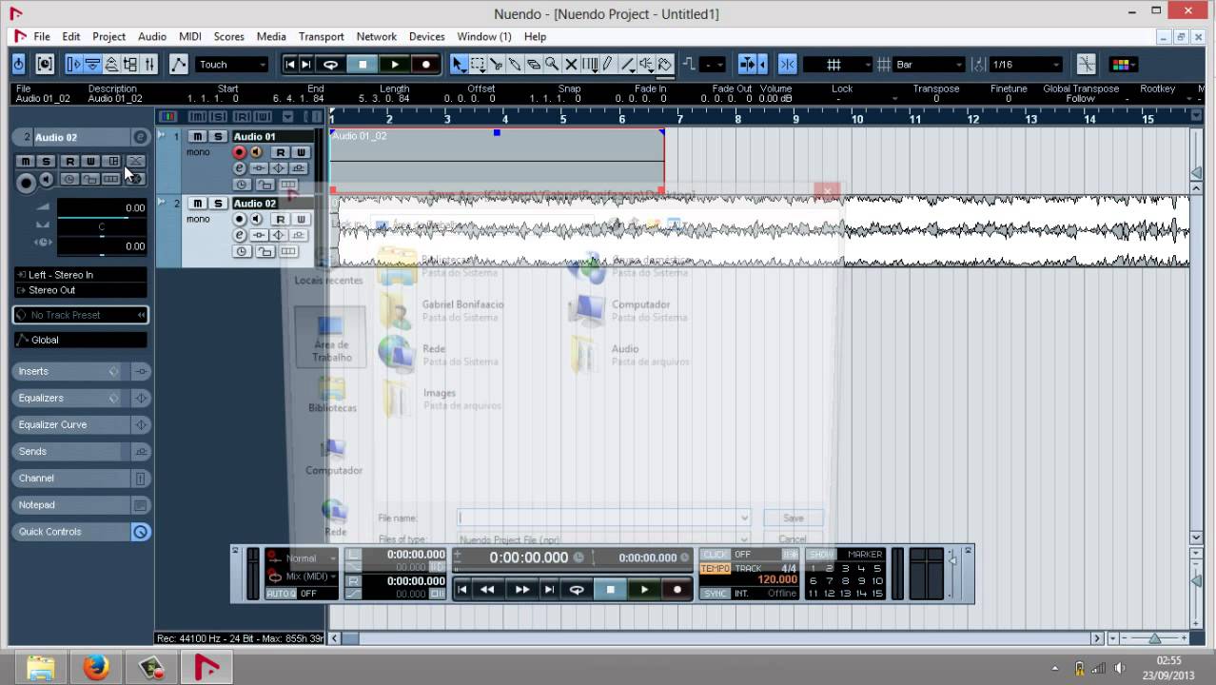
Task: Toggle the Snap on/off button
Action: point(787,65)
